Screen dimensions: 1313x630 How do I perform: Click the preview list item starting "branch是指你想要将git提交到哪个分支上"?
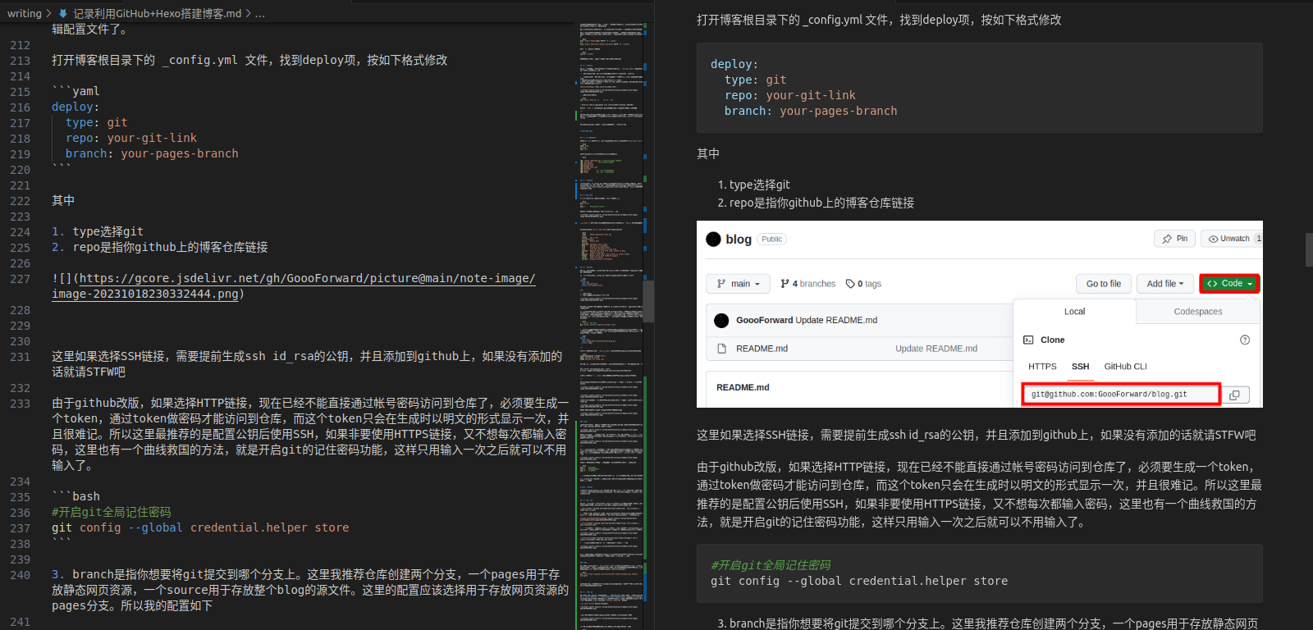tap(994, 623)
